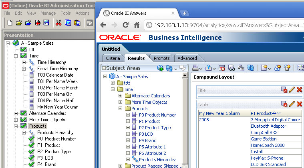
Task: Expand P1 Product in Subject Areas tree
Action: click(128, 121)
